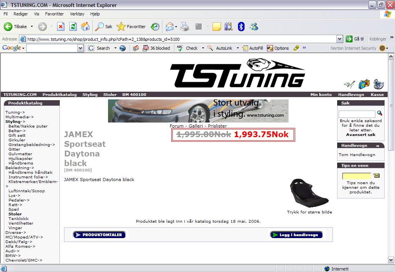The image size is (395, 272).
Task: Click the site search magnifier icon in Søk box
Action: 380,113
